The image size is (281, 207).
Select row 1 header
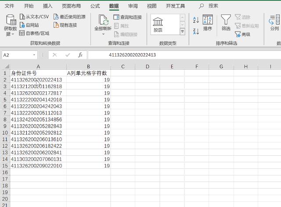coord(5,73)
